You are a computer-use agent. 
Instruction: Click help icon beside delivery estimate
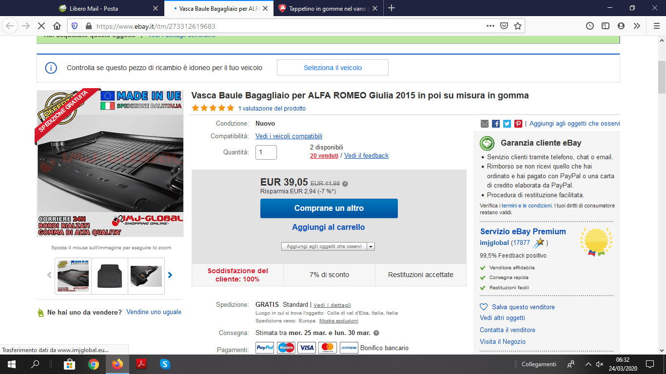(376, 333)
